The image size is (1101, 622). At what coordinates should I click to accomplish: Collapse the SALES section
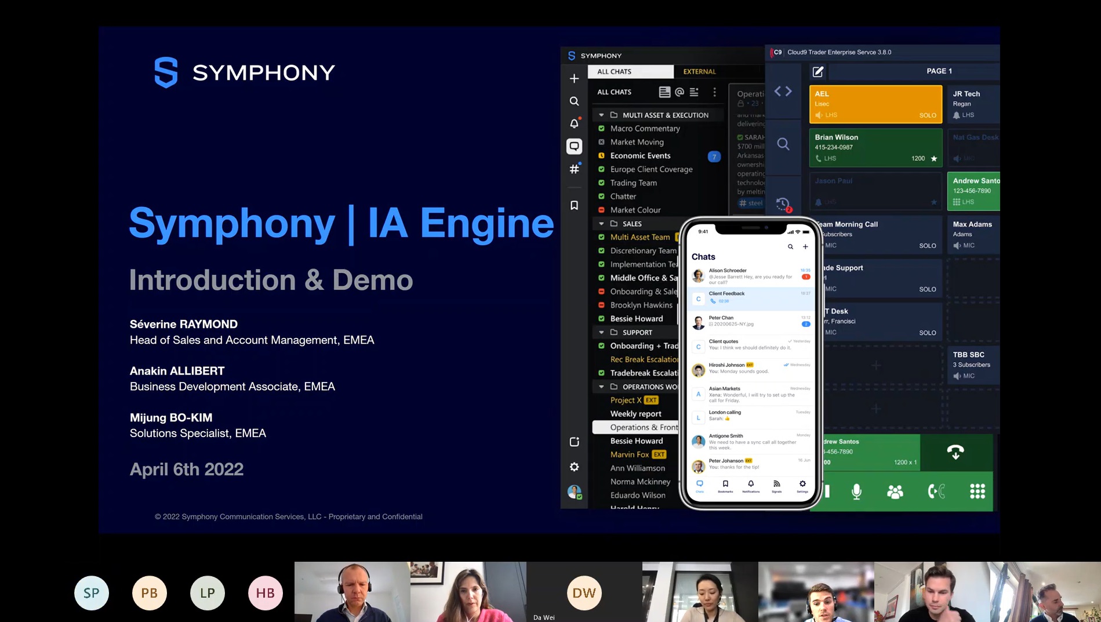[x=601, y=223]
